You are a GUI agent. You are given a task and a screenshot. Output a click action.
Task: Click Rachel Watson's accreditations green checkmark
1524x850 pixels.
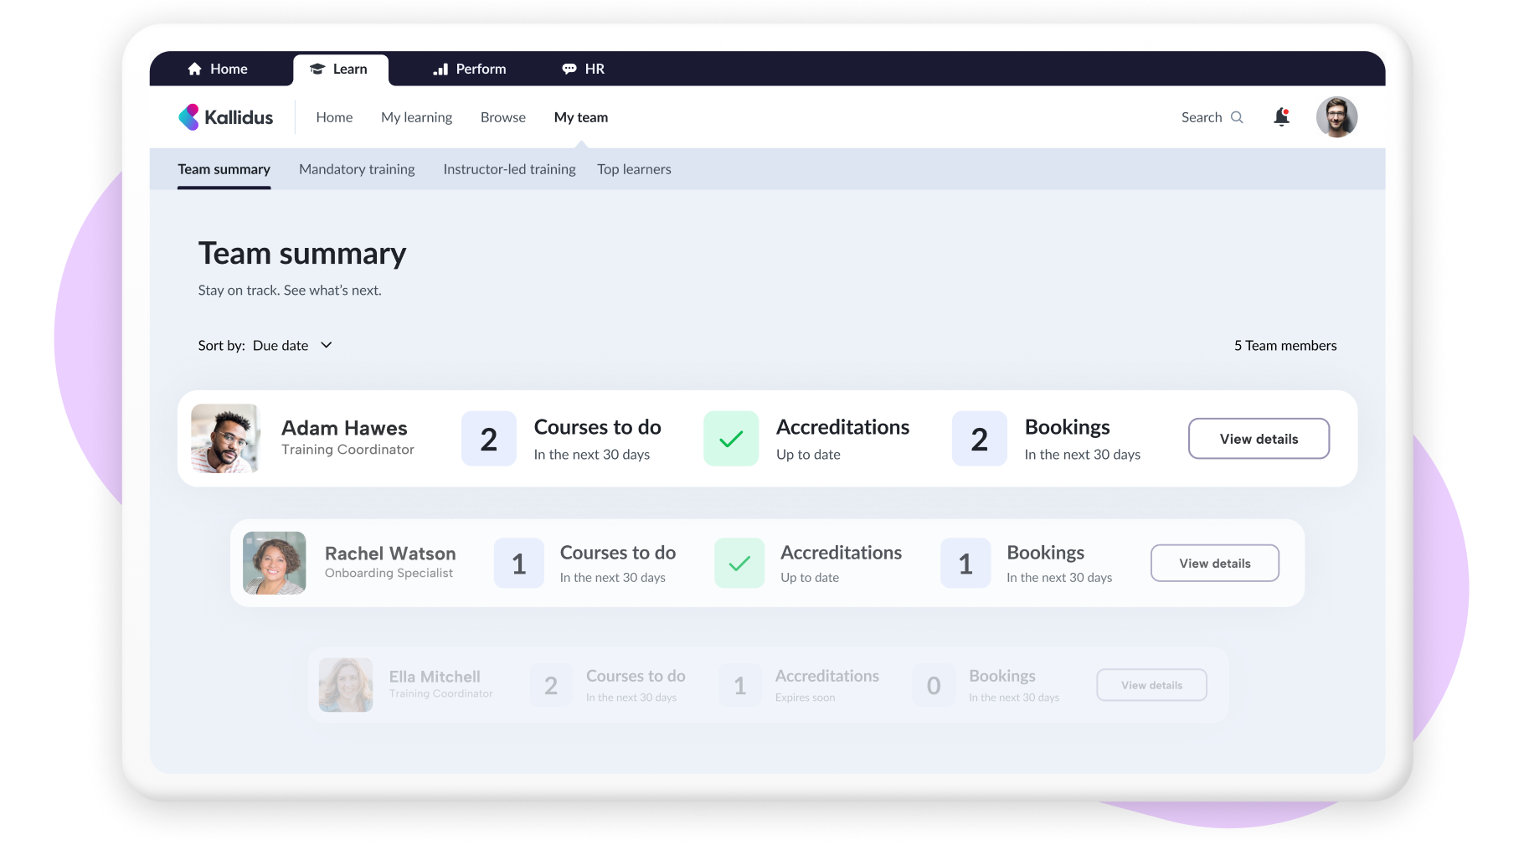tap(739, 564)
